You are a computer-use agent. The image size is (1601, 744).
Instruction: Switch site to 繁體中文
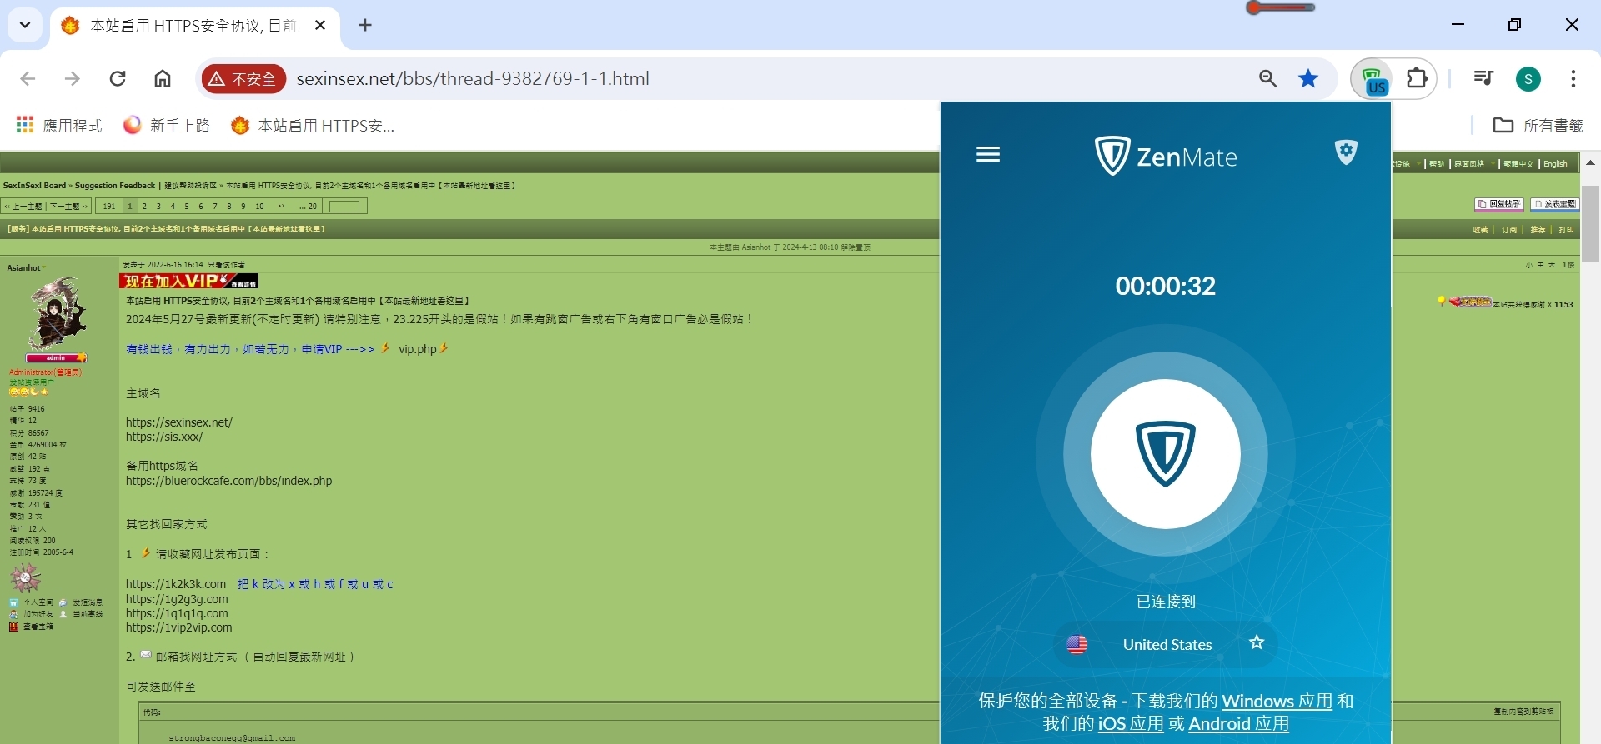click(1518, 164)
